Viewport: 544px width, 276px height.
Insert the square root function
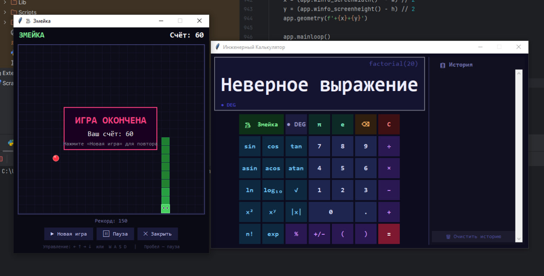[296, 190]
